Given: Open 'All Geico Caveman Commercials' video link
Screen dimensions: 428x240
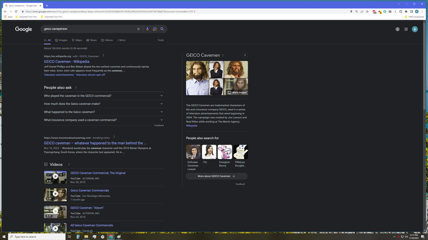Looking at the screenshot, I should [91, 225].
